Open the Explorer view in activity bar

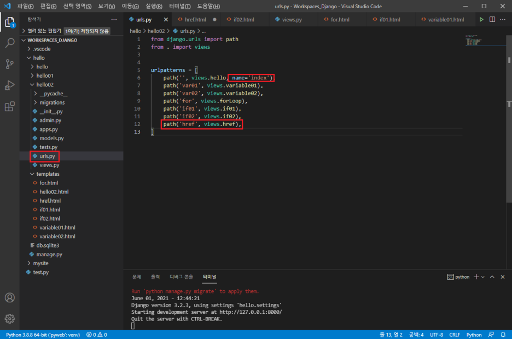click(10, 22)
